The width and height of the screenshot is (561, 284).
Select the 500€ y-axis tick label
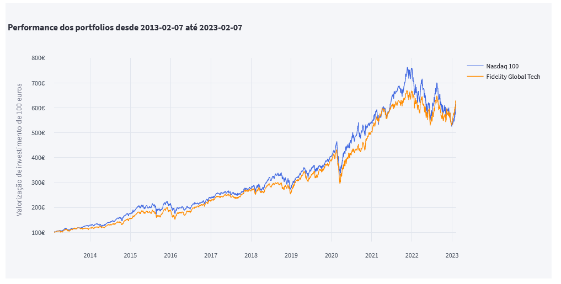coord(38,133)
